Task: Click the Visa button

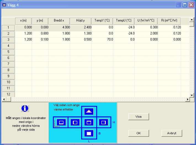Action: click(139, 117)
